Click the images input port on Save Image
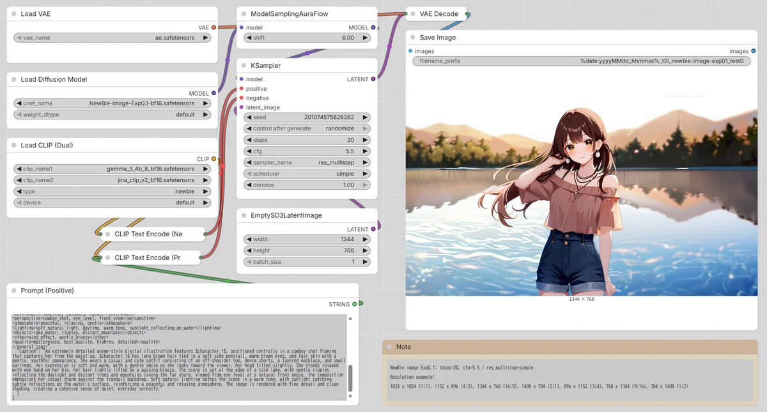The image size is (767, 412). 410,51
